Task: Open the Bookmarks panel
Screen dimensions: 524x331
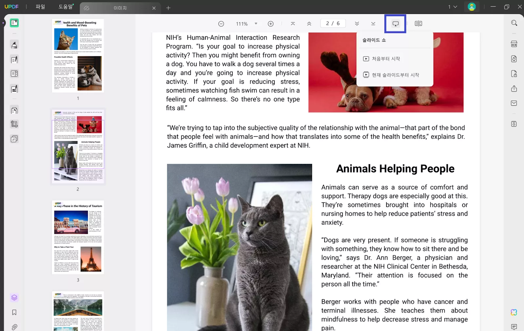Action: pyautogui.click(x=14, y=312)
